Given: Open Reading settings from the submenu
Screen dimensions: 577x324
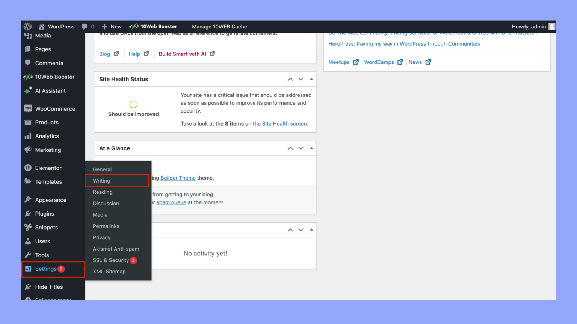Looking at the screenshot, I should pos(102,192).
